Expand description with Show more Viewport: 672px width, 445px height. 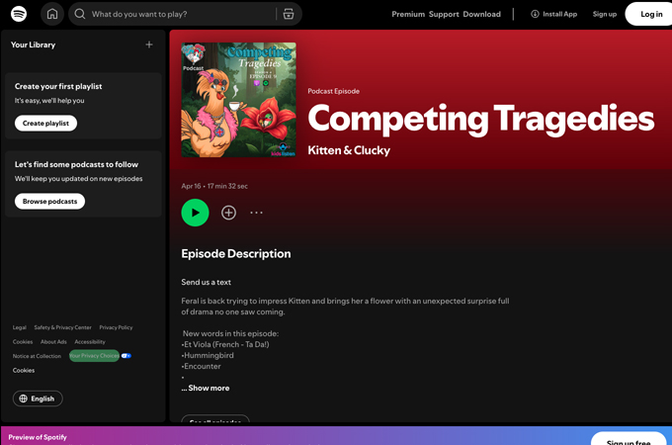point(209,388)
